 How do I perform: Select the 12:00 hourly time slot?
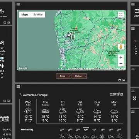tap(86, 130)
